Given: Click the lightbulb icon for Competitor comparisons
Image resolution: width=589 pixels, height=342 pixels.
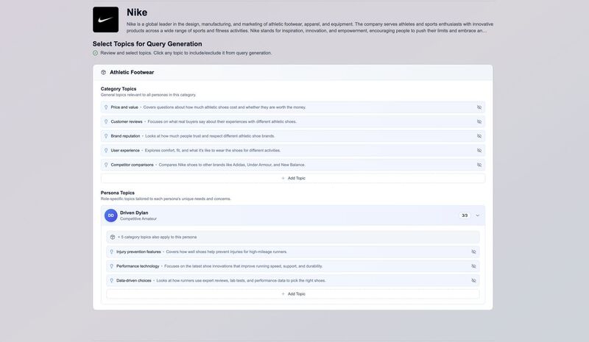Looking at the screenshot, I should coord(106,165).
